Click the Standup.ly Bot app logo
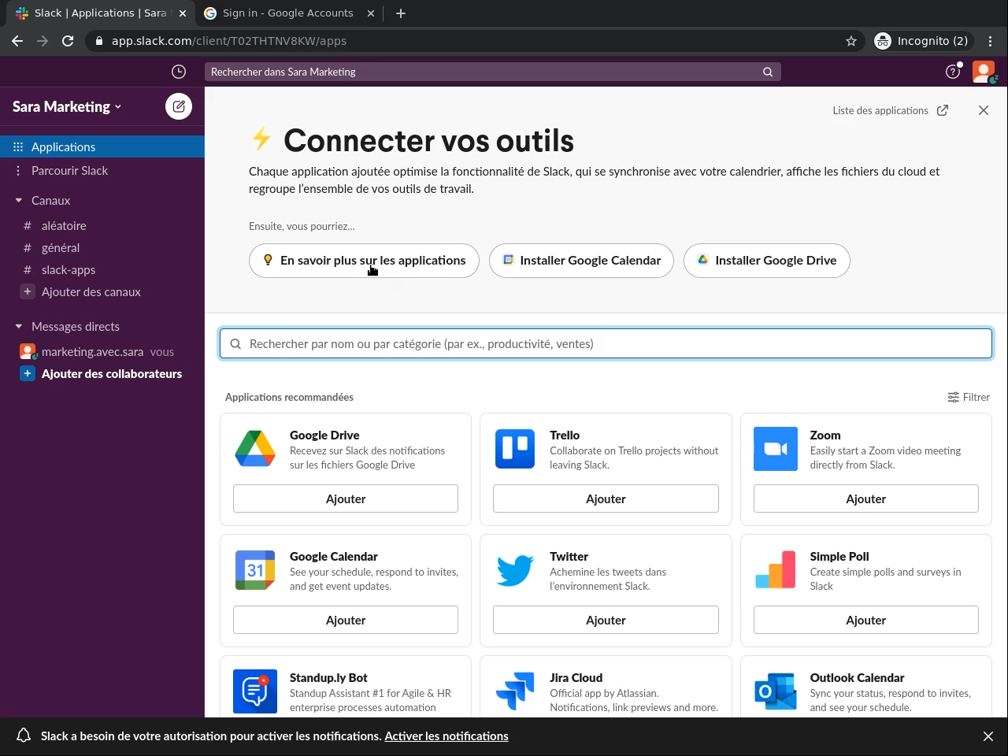Image resolution: width=1008 pixels, height=756 pixels. coord(255,691)
